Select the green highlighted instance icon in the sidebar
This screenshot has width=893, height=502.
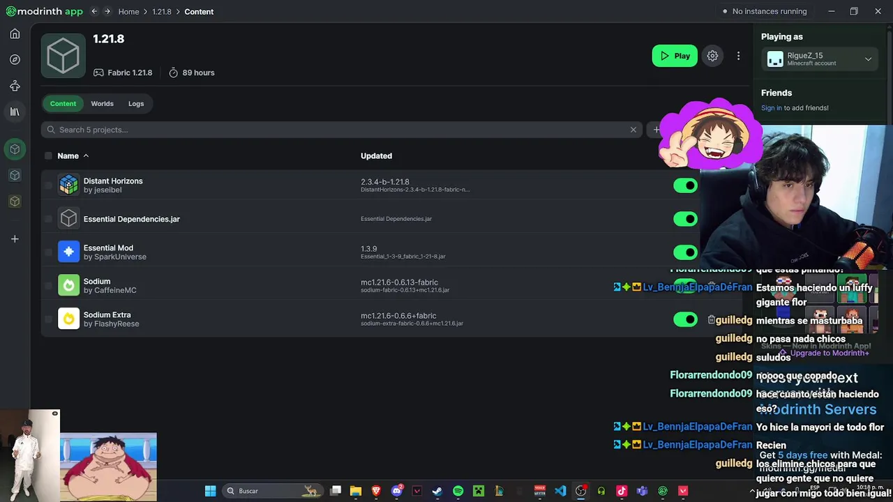point(15,149)
